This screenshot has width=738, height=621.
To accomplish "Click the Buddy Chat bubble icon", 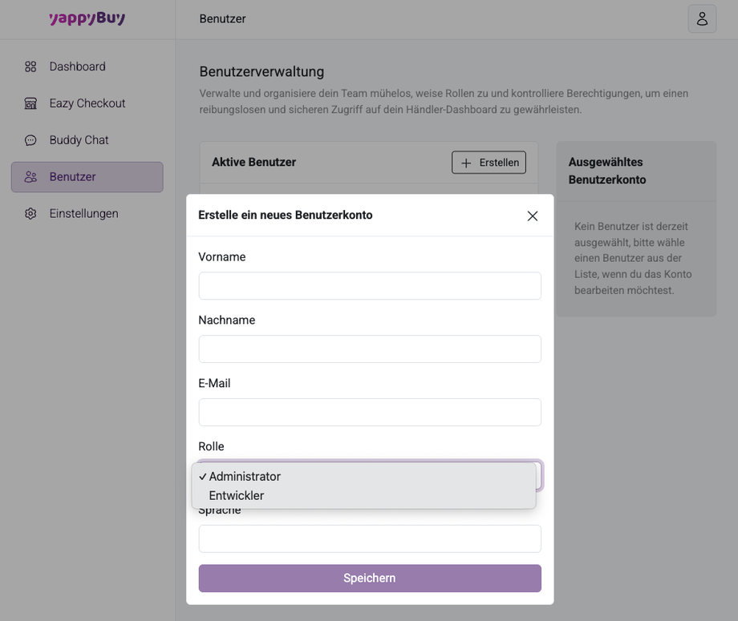I will point(30,140).
